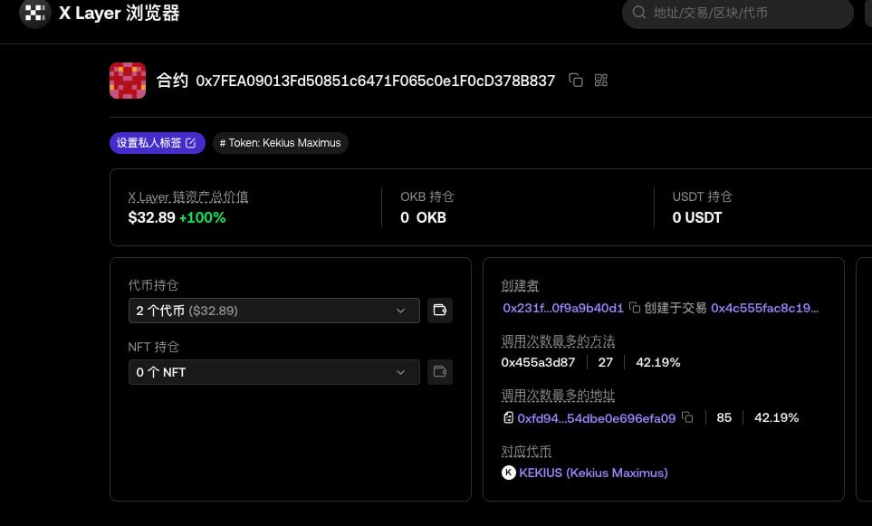Viewport: 872px width, 526px height.
Task: Click the method call count 27 value
Action: 606,362
